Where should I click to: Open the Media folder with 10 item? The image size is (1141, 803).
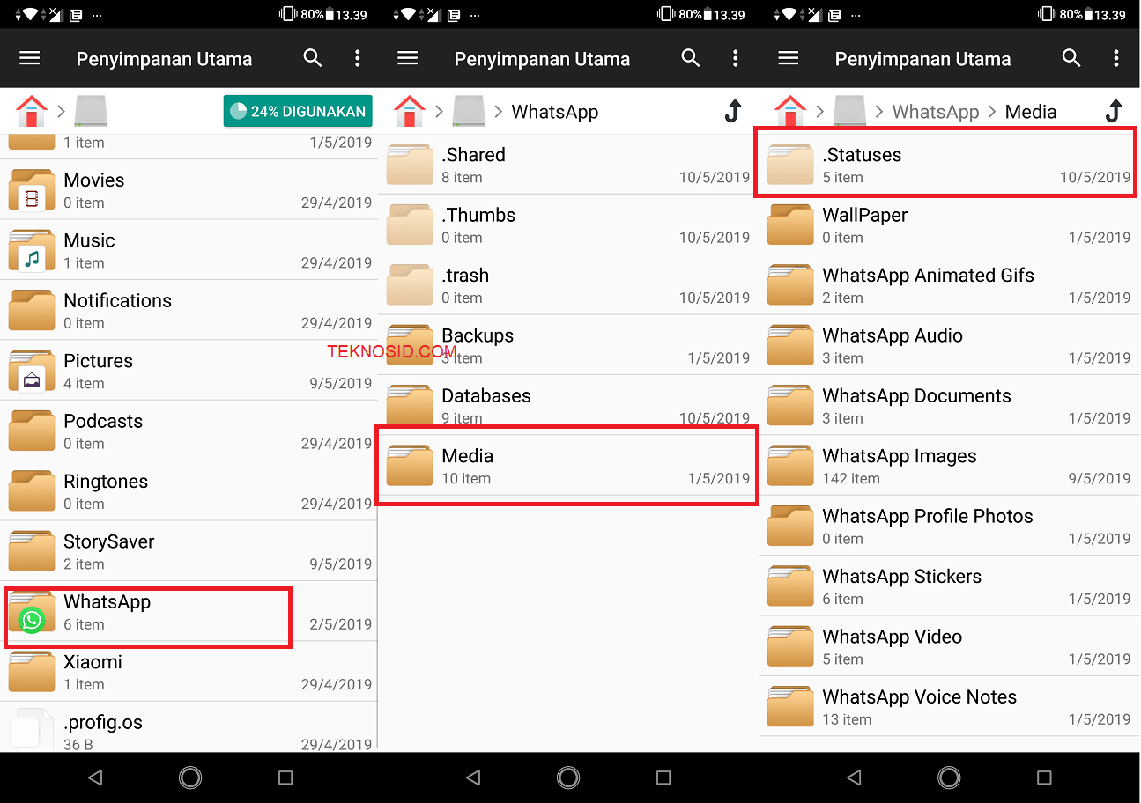tap(568, 466)
